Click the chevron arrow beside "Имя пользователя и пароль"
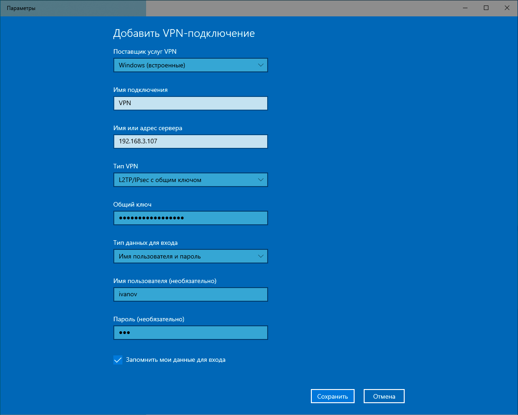 pos(260,256)
